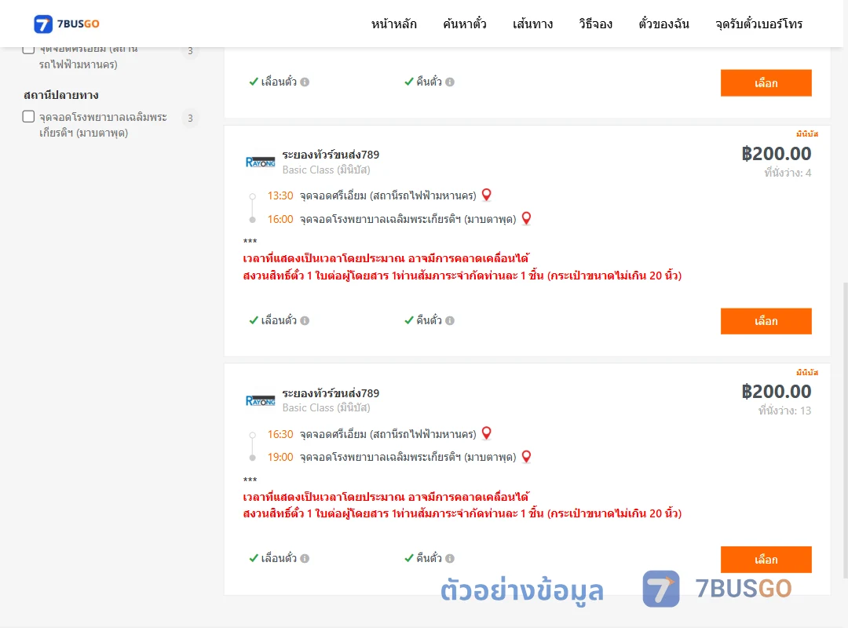Image resolution: width=848 pixels, height=628 pixels.
Task: Open the ค้นหาตั๋ว menu item
Action: pos(465,24)
